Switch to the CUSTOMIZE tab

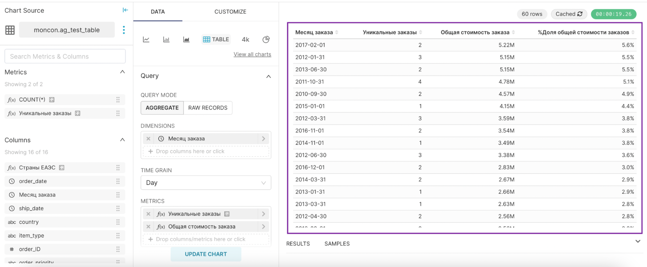click(230, 12)
